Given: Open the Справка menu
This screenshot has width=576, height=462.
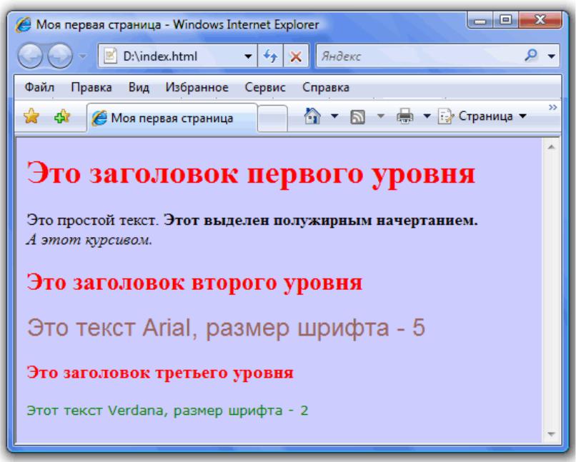Looking at the screenshot, I should (325, 87).
